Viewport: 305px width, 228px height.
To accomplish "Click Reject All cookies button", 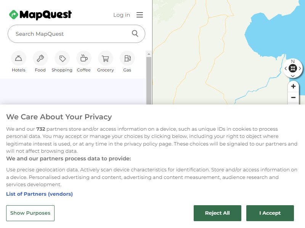I will (217, 213).
